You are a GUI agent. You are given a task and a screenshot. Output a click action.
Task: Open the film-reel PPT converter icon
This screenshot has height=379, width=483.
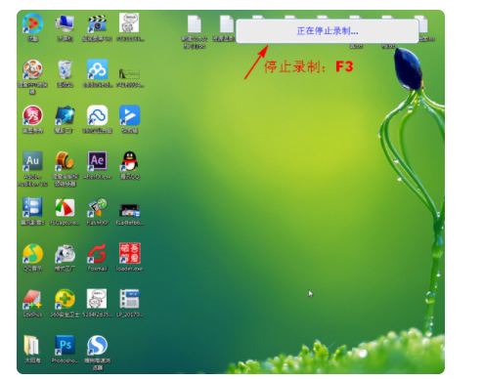(32, 69)
